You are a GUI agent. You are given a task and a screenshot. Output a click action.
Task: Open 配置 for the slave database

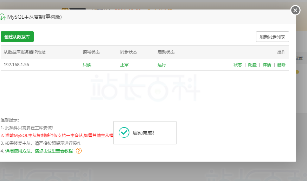pyautogui.click(x=252, y=65)
